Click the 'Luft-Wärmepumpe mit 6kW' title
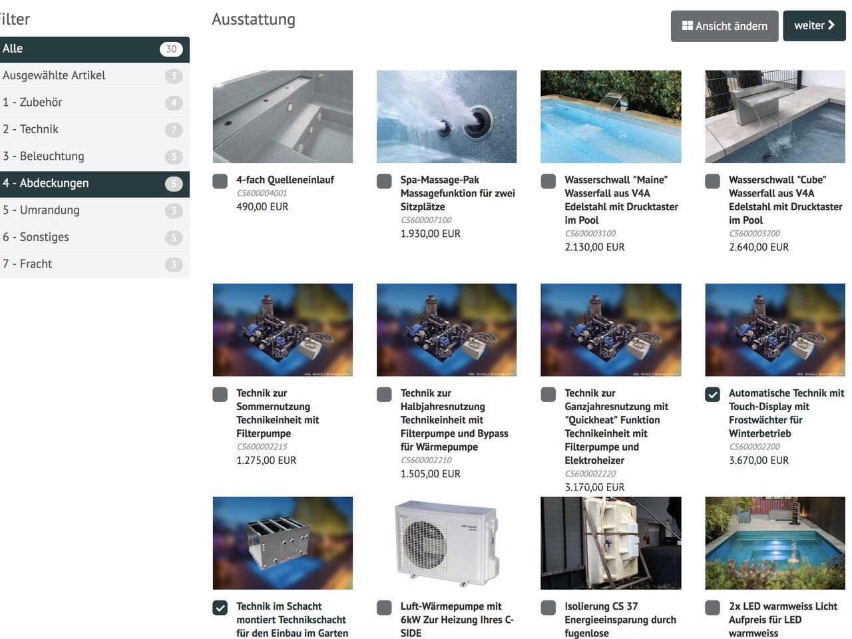This screenshot has height=639, width=852. pos(457,620)
